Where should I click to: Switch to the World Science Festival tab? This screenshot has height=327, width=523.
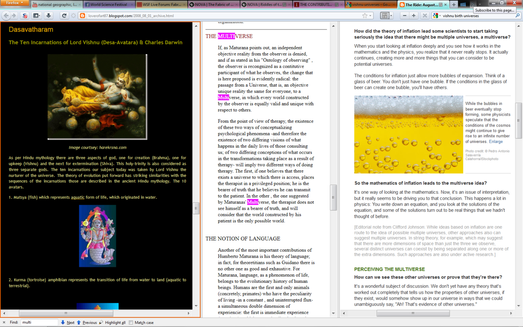click(x=108, y=5)
